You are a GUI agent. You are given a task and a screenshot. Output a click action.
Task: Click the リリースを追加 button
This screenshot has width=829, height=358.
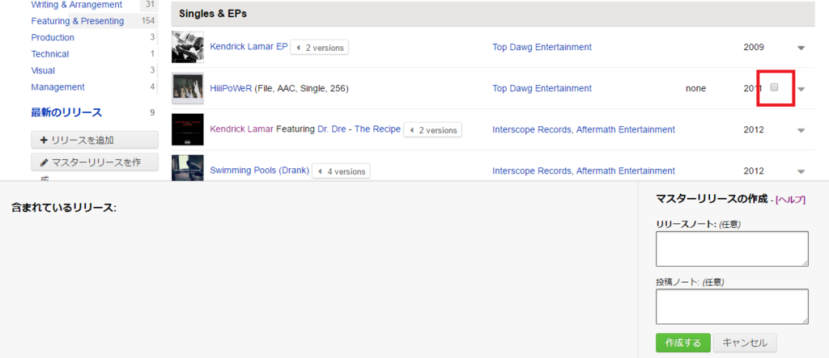tap(95, 140)
